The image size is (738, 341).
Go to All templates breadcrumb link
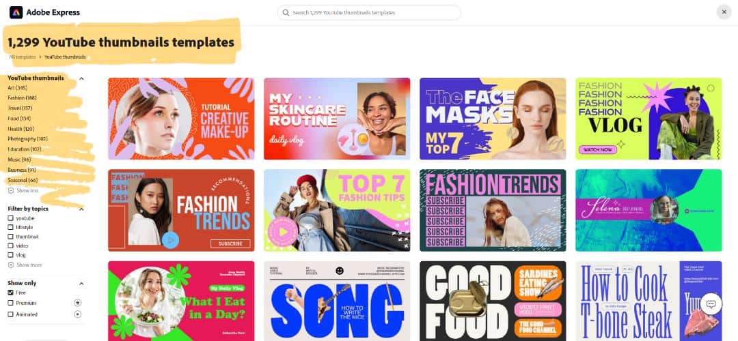(22, 57)
